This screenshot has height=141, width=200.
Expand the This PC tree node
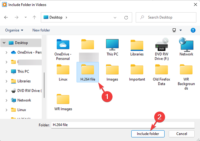click(6, 71)
